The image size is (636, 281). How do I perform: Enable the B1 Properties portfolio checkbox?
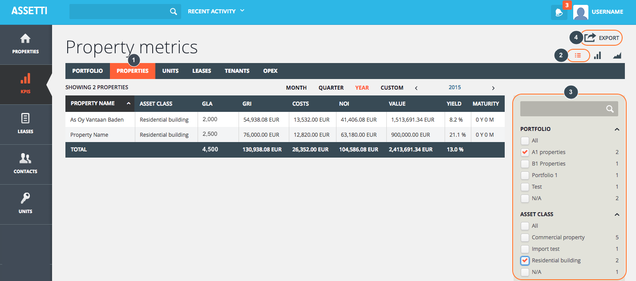click(x=525, y=164)
